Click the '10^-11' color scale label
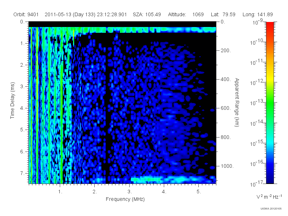Screen dimensions: 288x216 point(257,62)
